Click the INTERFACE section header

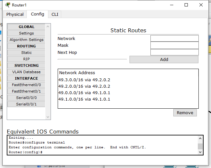click(26, 78)
